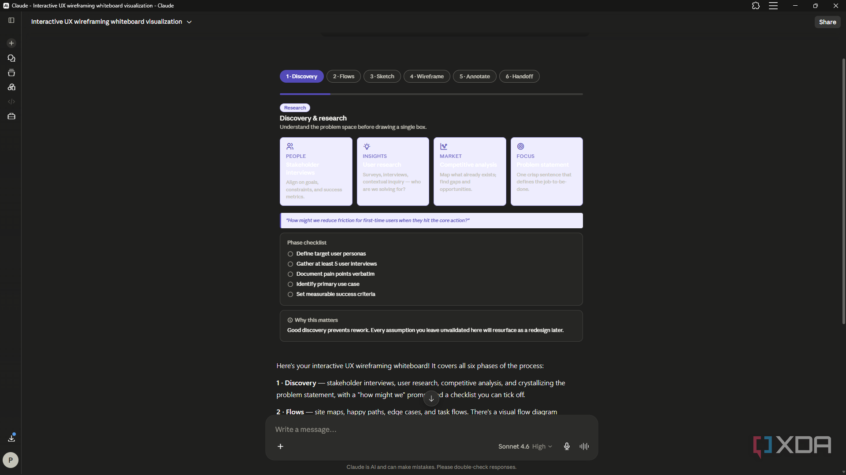Check Document pain points verbatim
Image resolution: width=846 pixels, height=475 pixels.
290,274
